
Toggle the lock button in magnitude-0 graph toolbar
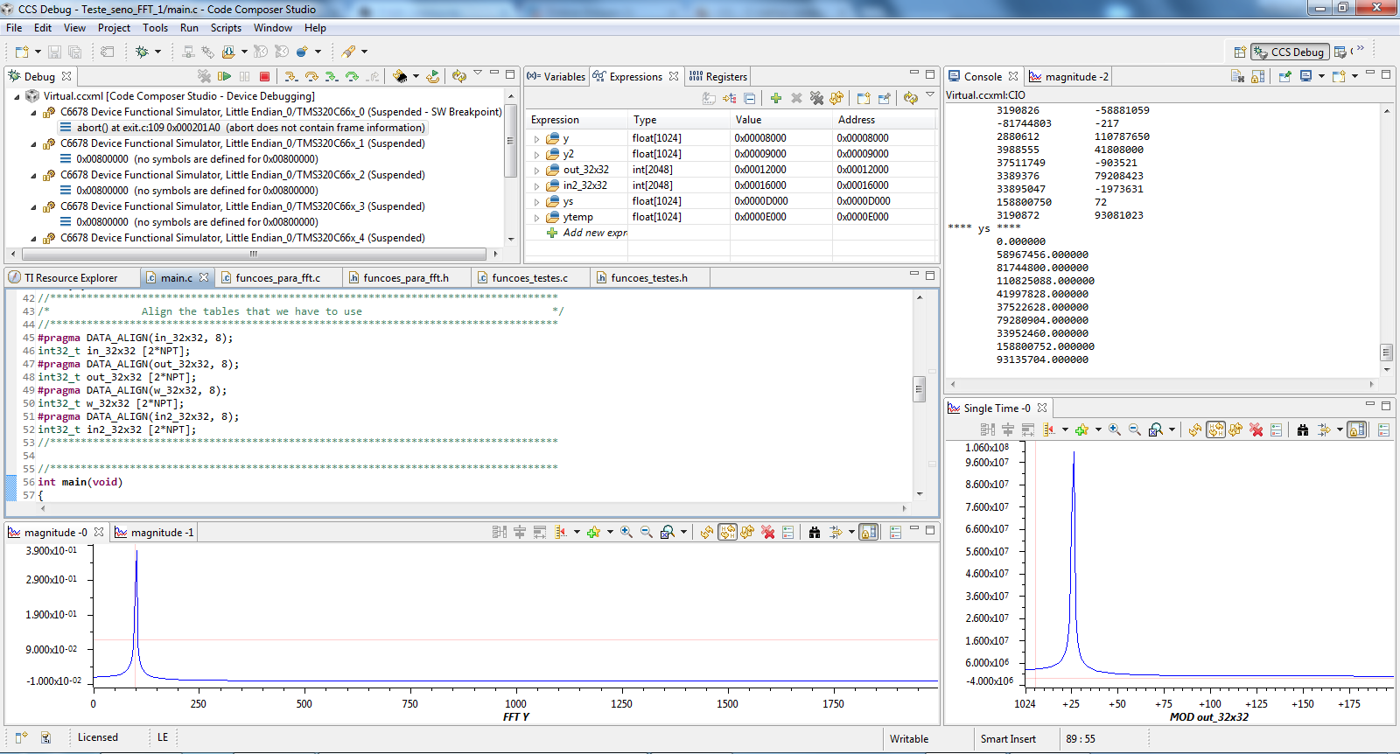[868, 532]
